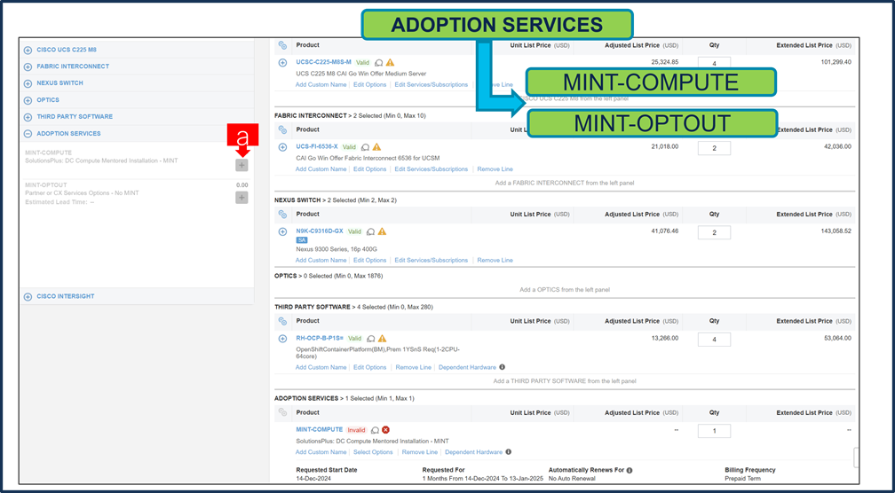Expand the CISCO UCS C225 M8 section

pos(28,51)
